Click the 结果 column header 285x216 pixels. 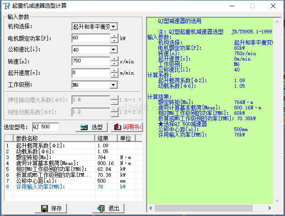pos(106,138)
